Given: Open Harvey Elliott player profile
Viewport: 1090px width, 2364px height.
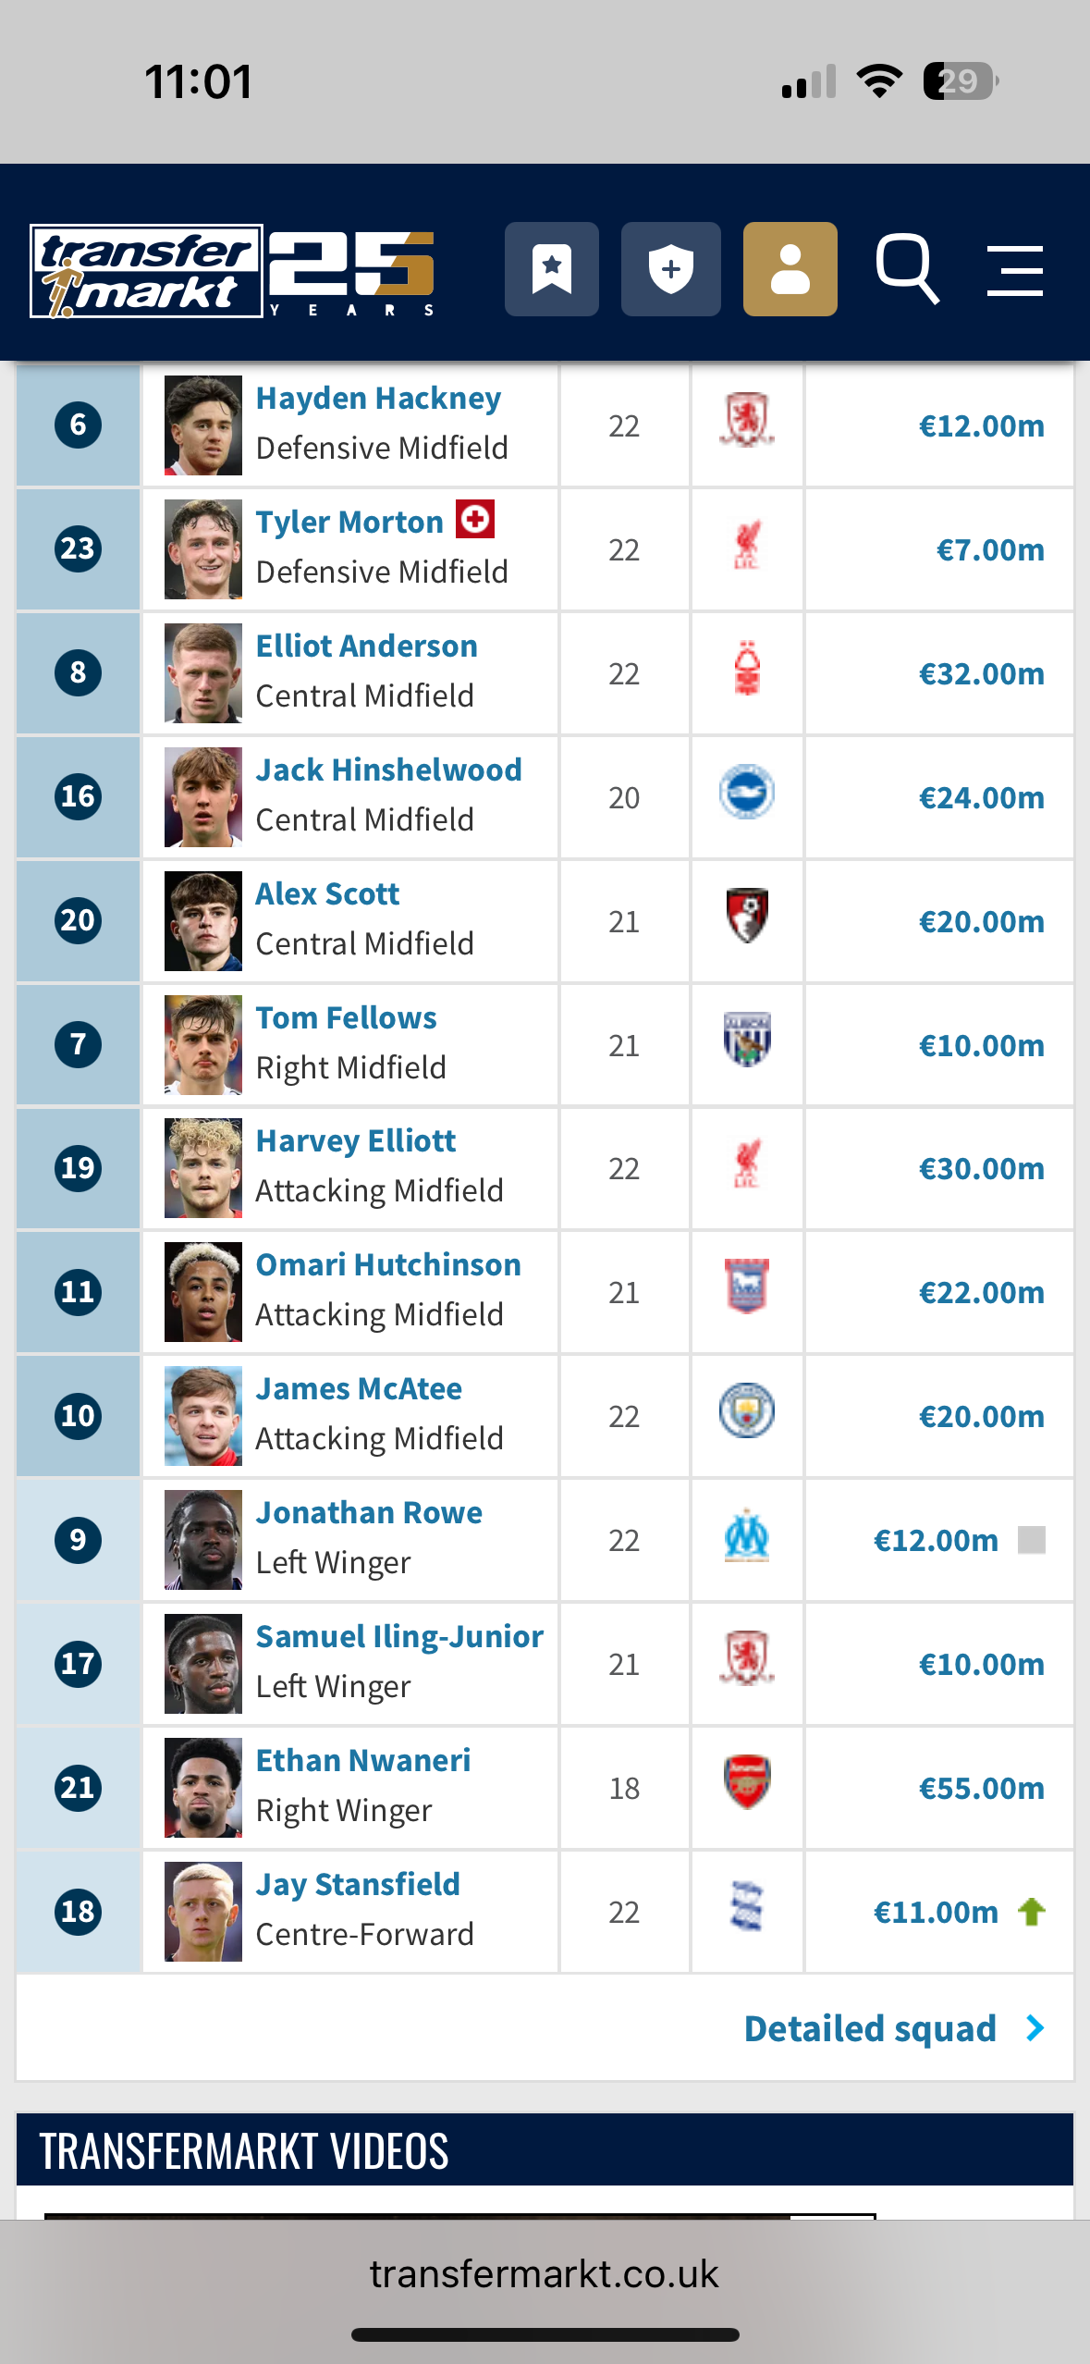Looking at the screenshot, I should click(356, 1140).
